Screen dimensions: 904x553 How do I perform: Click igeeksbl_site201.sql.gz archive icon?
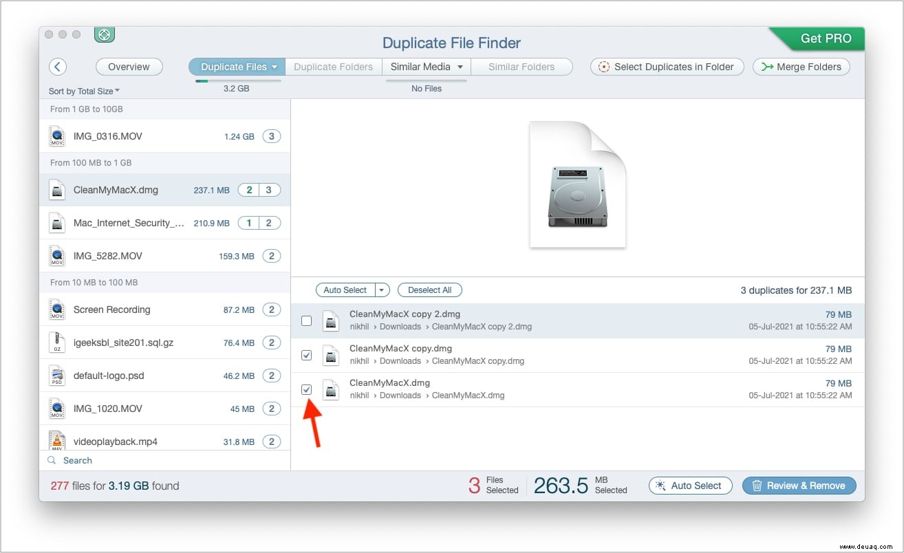[57, 343]
